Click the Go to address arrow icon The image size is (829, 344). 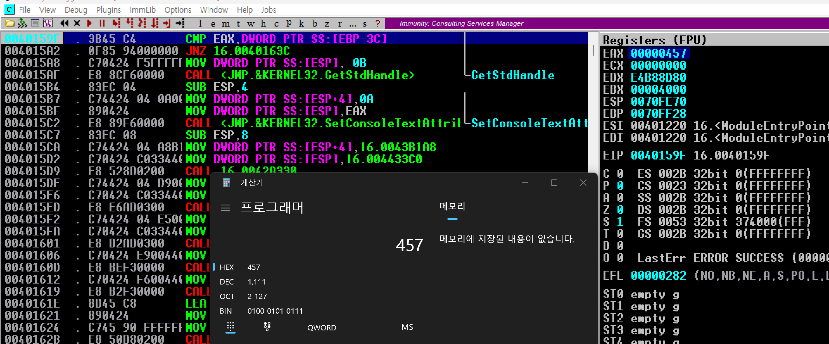click(180, 23)
